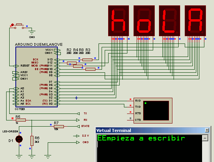The image size is (214, 162).
Task: Click the Virtual Terminal title bar
Action: coord(150,130)
